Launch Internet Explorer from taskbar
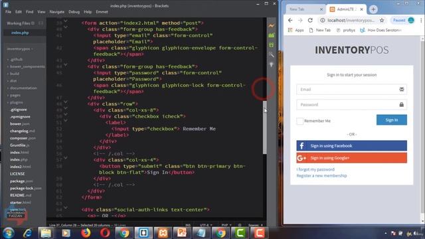425x239 pixels. (x=27, y=233)
